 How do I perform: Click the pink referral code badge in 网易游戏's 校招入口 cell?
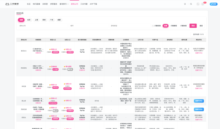(55, 69)
